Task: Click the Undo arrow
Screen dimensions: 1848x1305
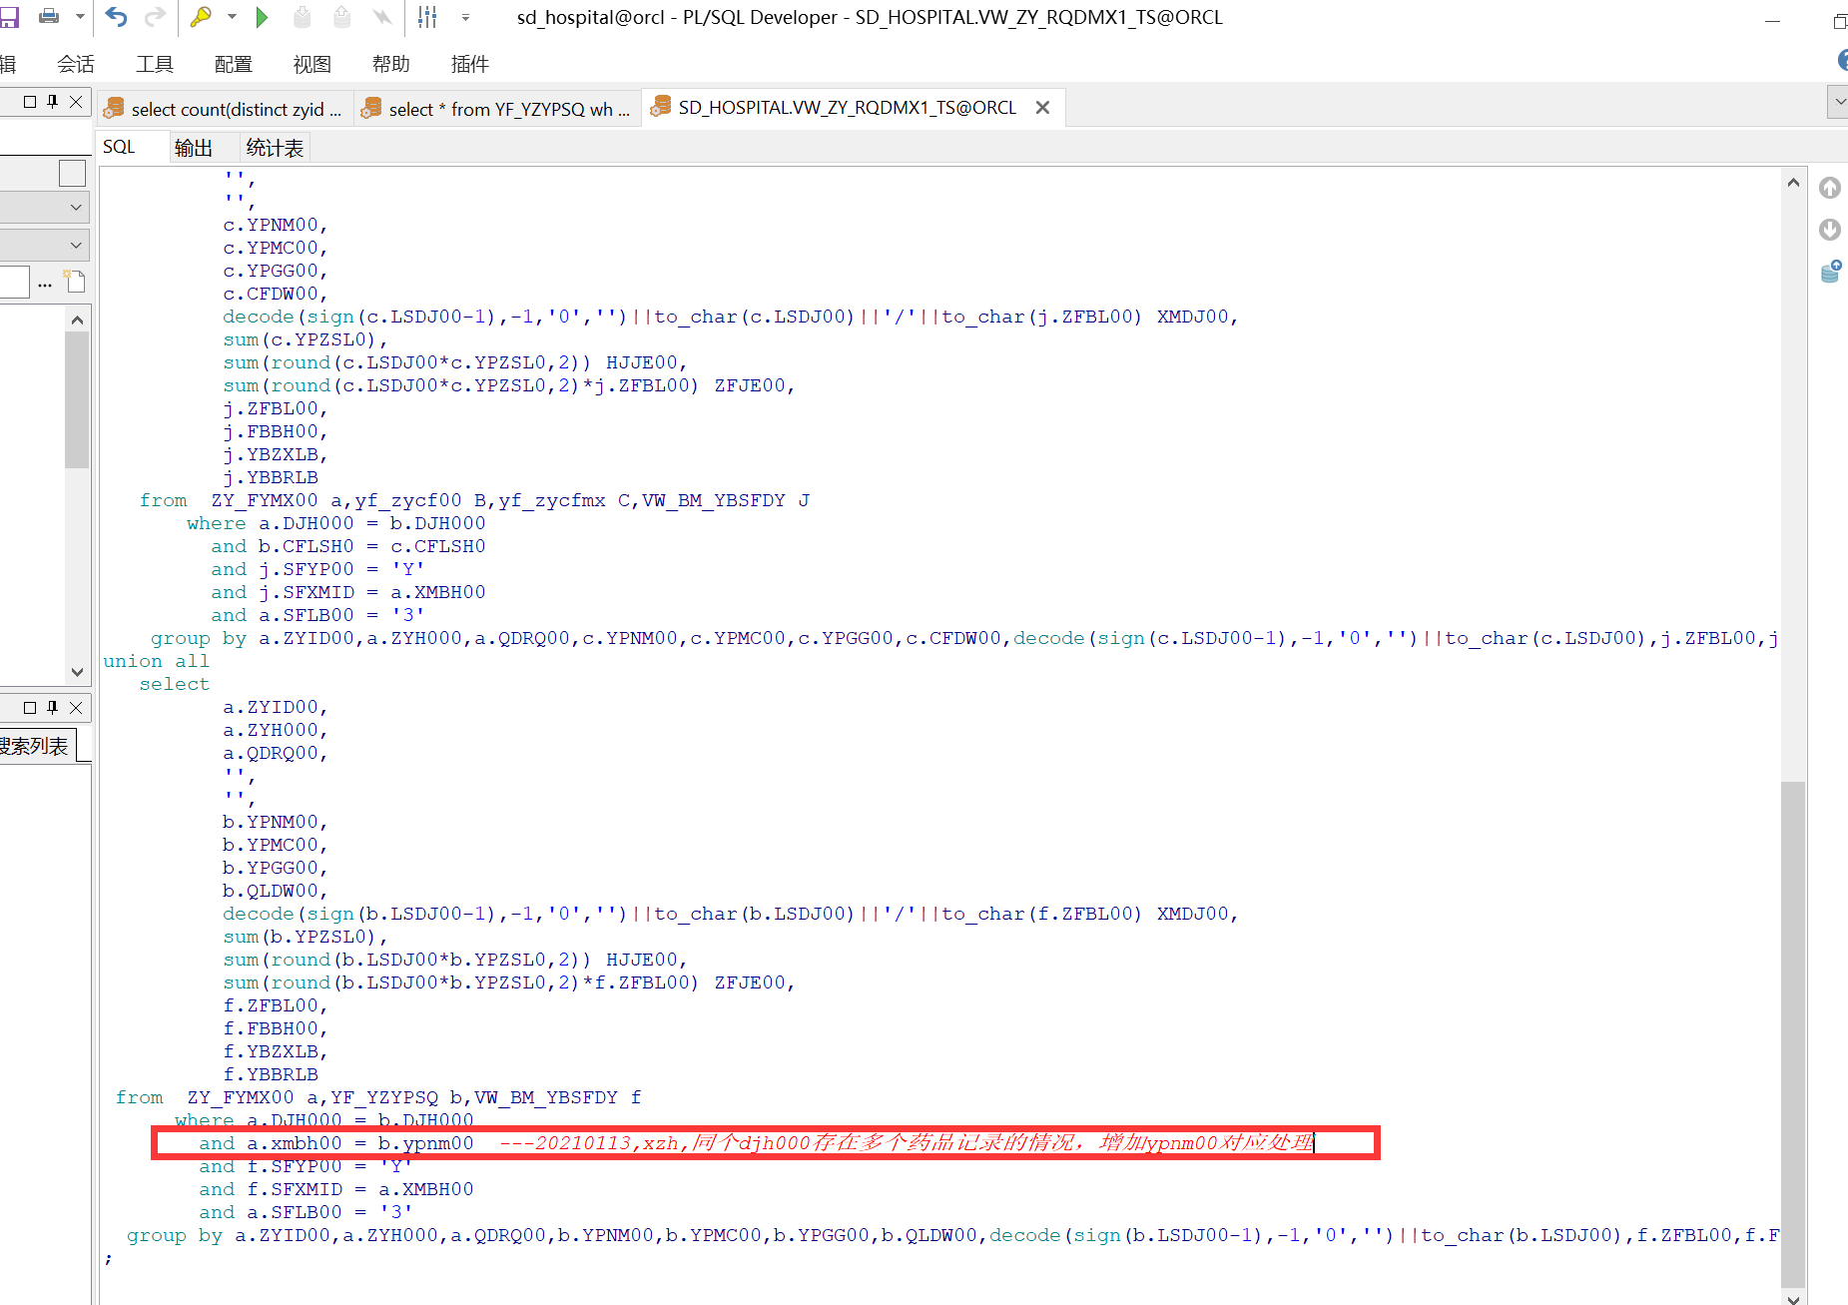Action: pos(117,17)
